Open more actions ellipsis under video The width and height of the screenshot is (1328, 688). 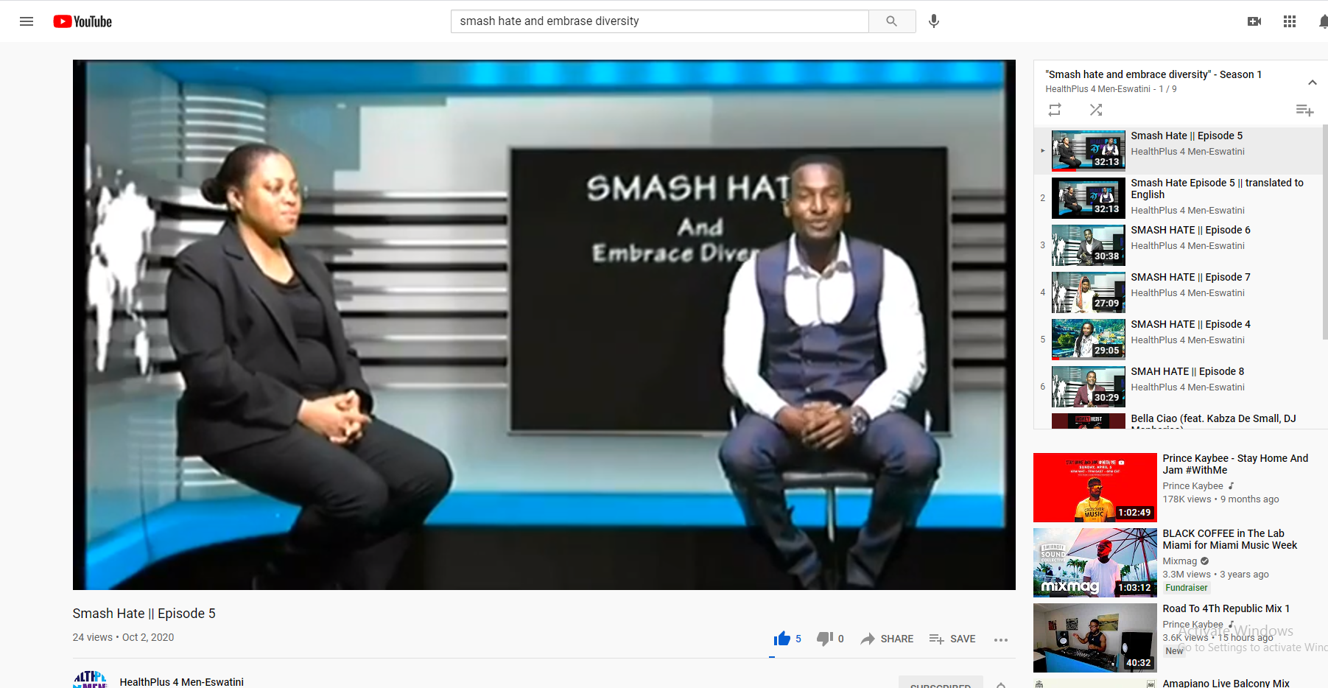click(x=1000, y=639)
